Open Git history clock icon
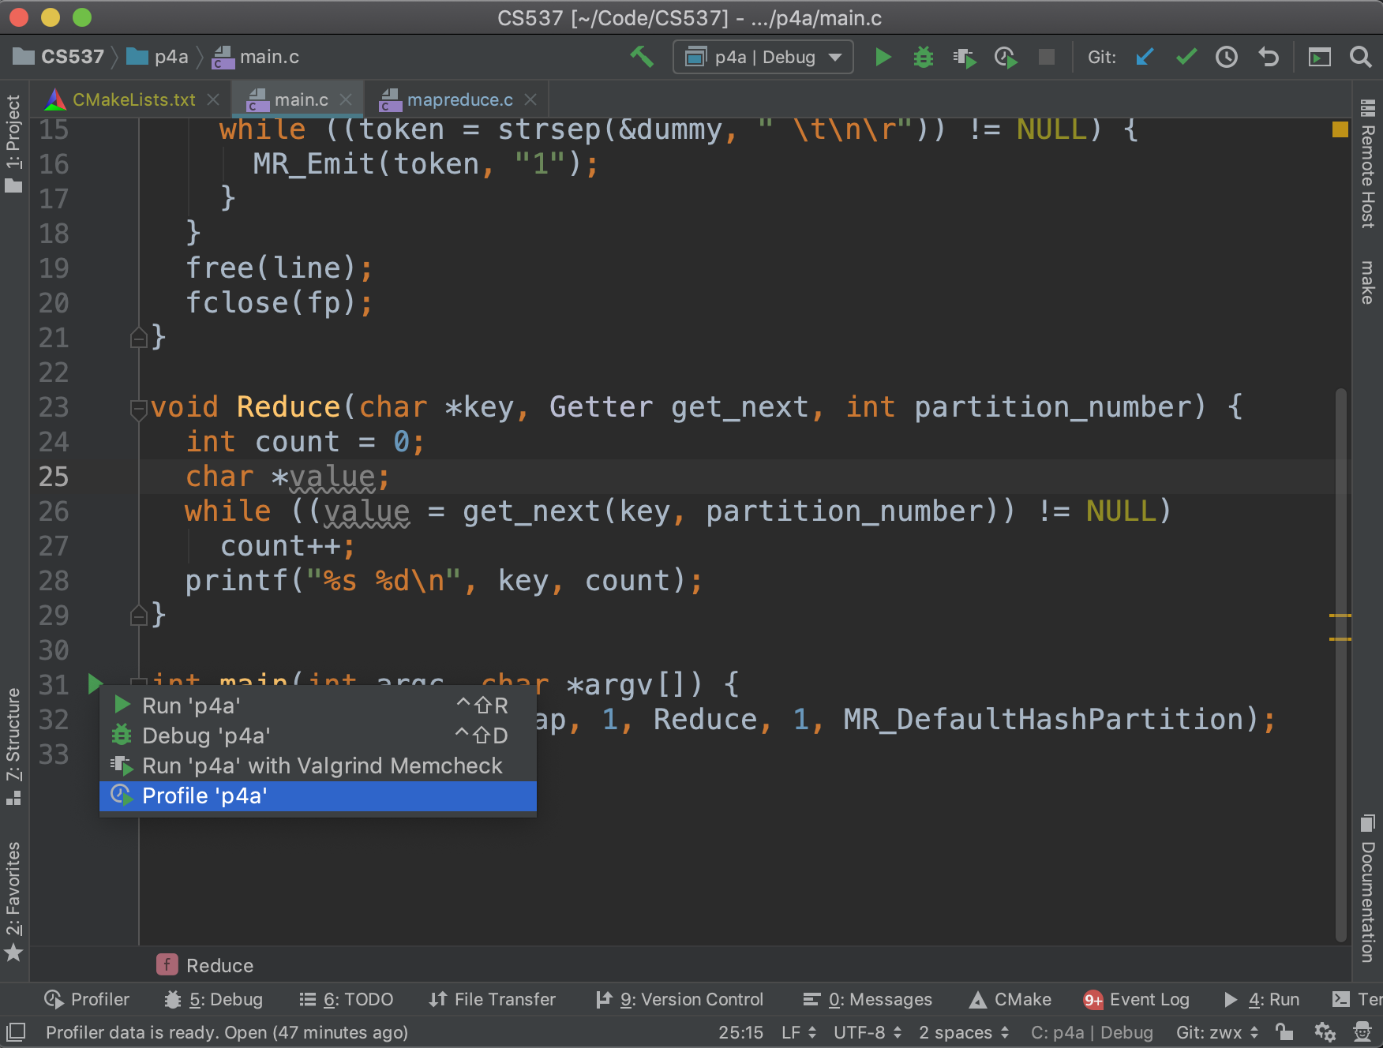 click(x=1226, y=57)
